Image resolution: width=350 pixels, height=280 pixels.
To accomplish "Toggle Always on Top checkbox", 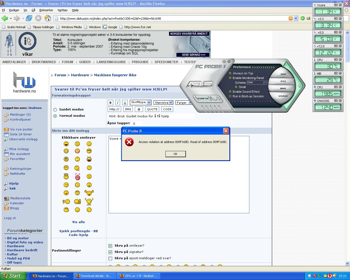I will pyautogui.click(x=230, y=73).
